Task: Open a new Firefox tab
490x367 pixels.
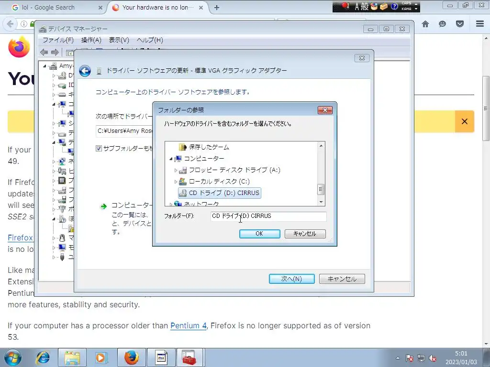Action: click(217, 8)
